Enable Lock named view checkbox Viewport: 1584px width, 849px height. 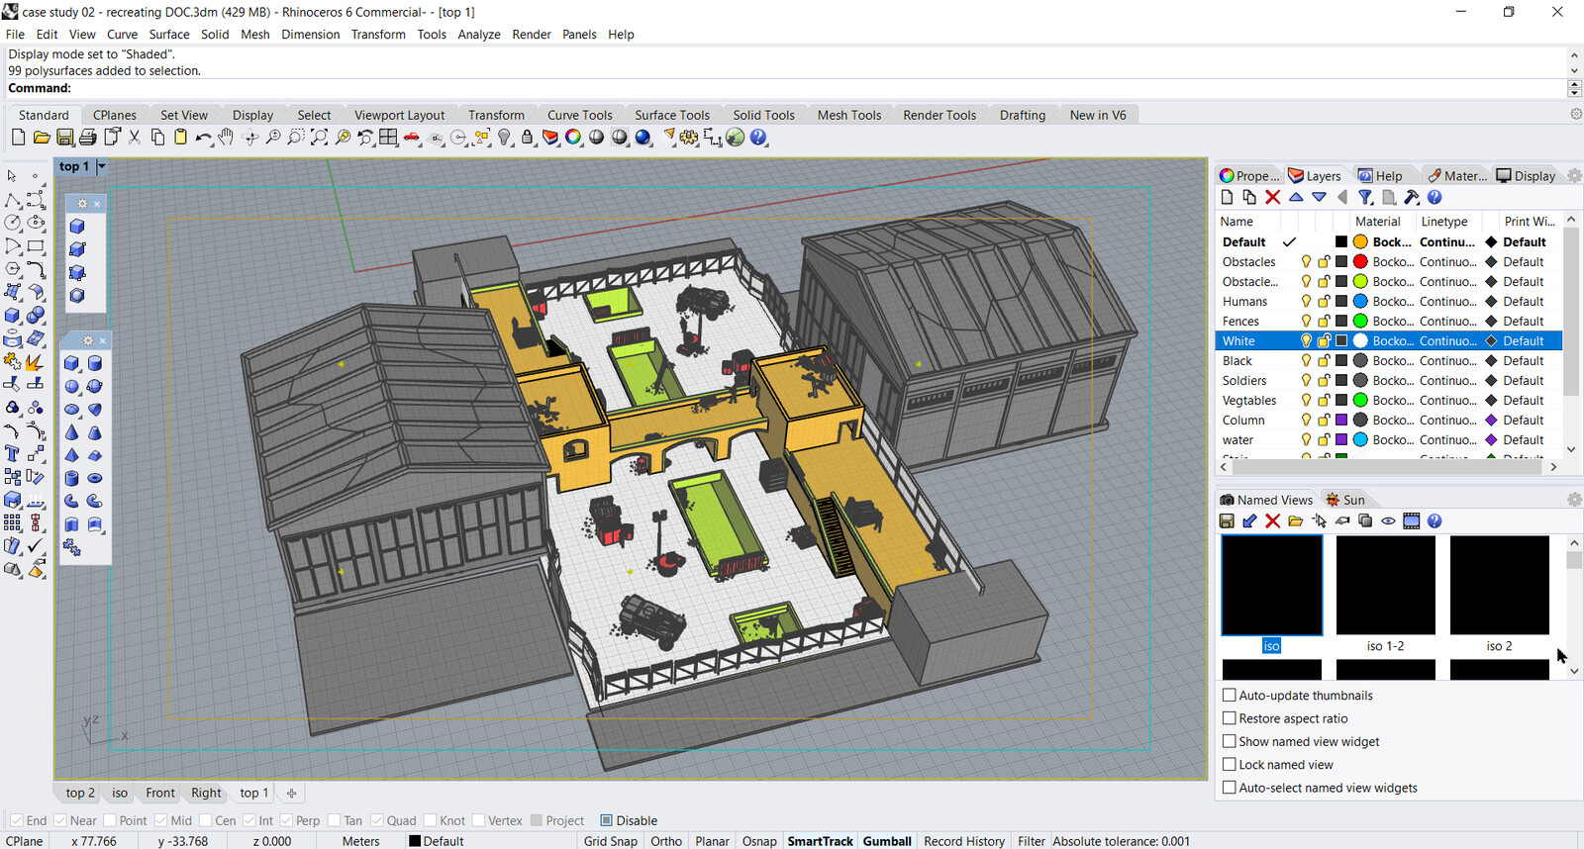(1230, 764)
